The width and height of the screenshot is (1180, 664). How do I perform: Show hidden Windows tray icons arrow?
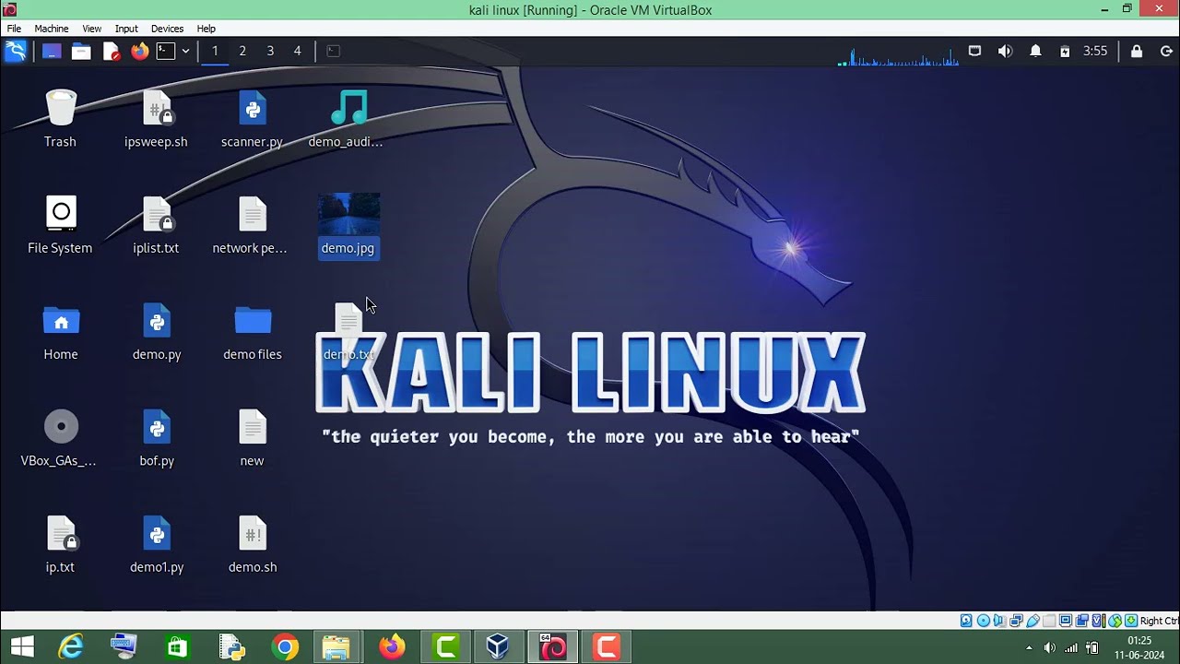point(1029,647)
